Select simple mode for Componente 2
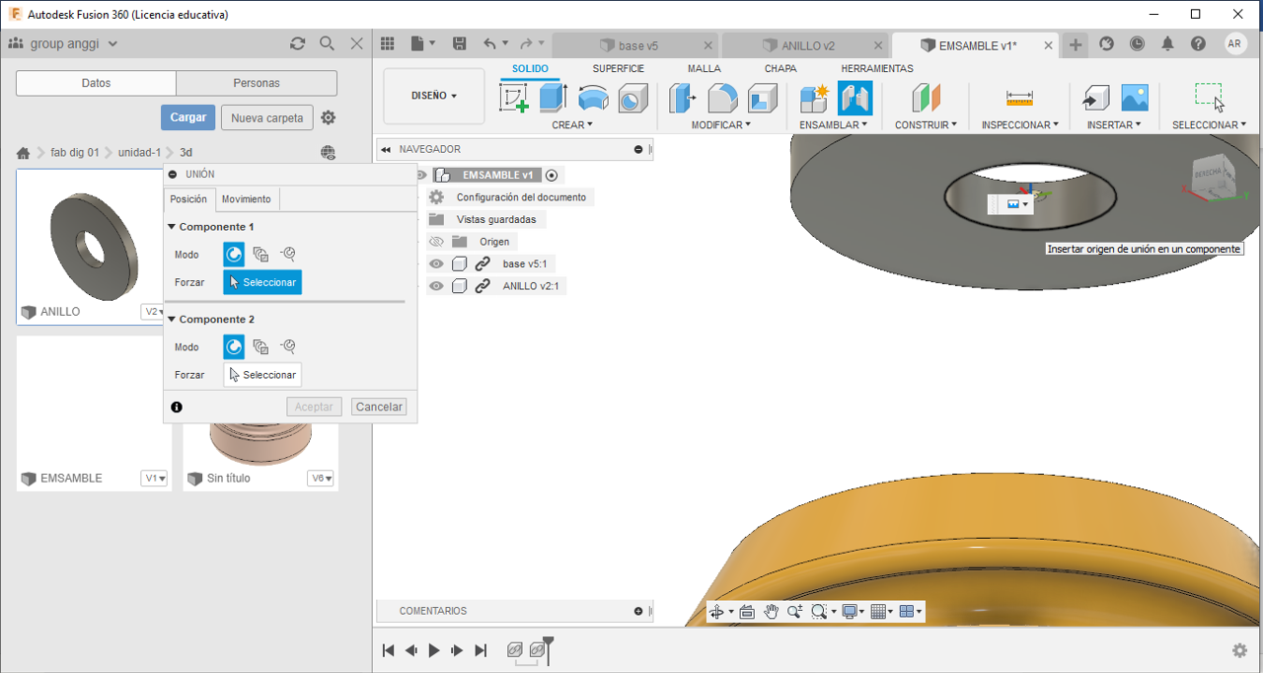Screen dimensions: 1263x673 pos(234,347)
